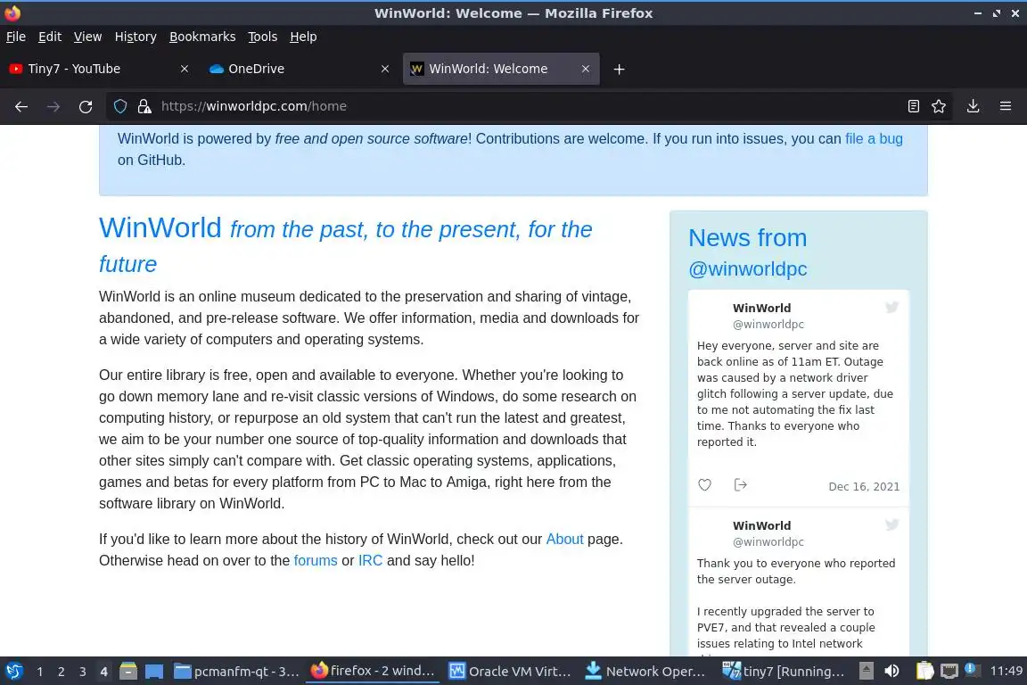Open the Firefox hamburger menu
1027x685 pixels.
click(x=1006, y=106)
